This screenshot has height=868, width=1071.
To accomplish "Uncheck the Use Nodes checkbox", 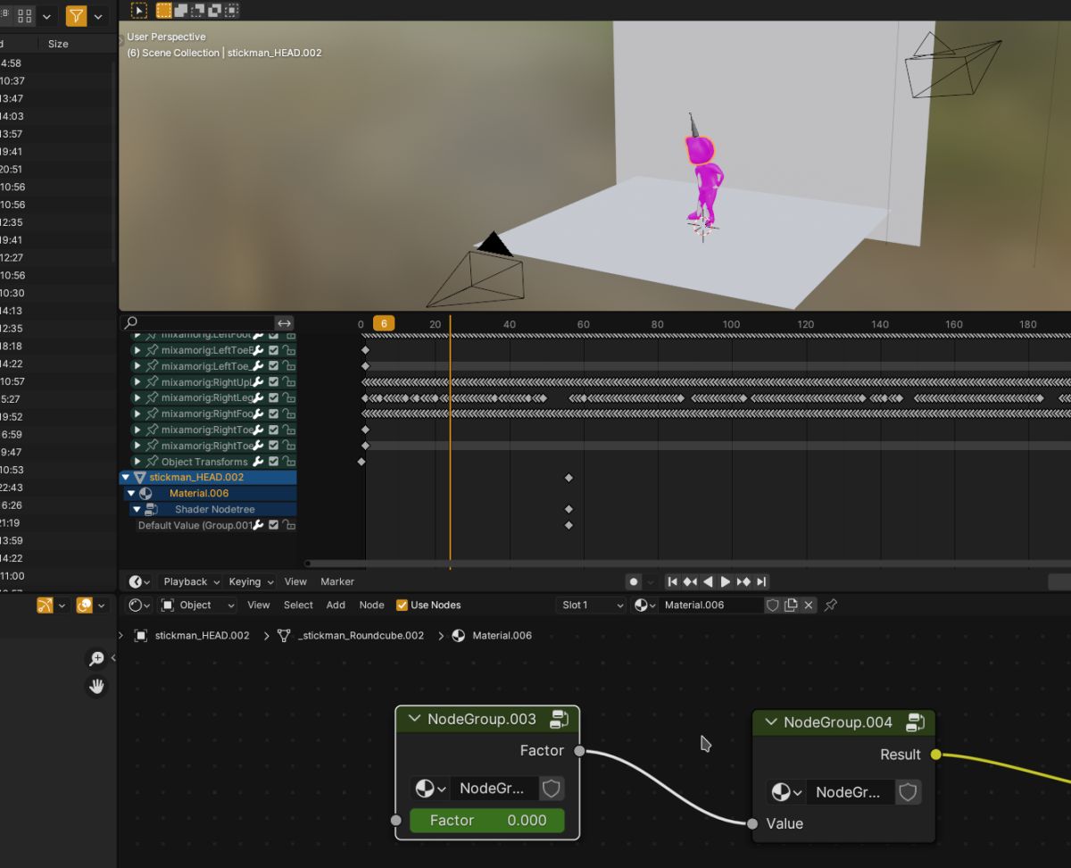I will (x=402, y=605).
